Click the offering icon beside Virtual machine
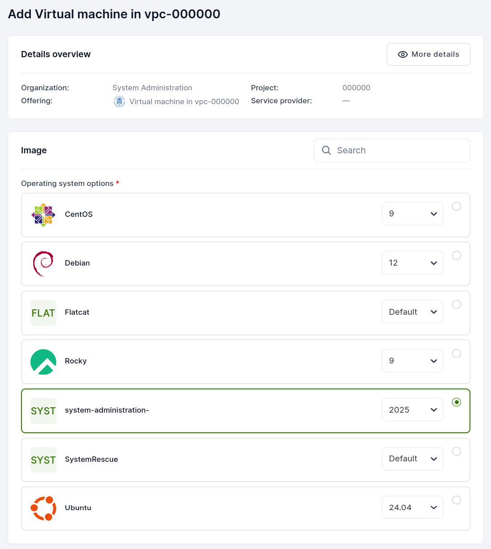The image size is (491, 549). point(119,101)
